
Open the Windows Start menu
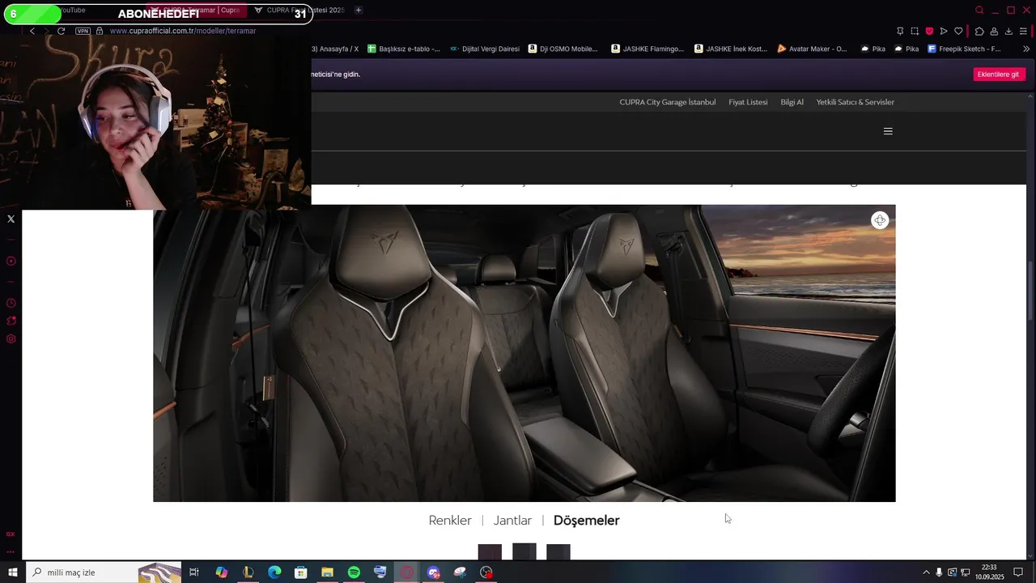(13, 572)
